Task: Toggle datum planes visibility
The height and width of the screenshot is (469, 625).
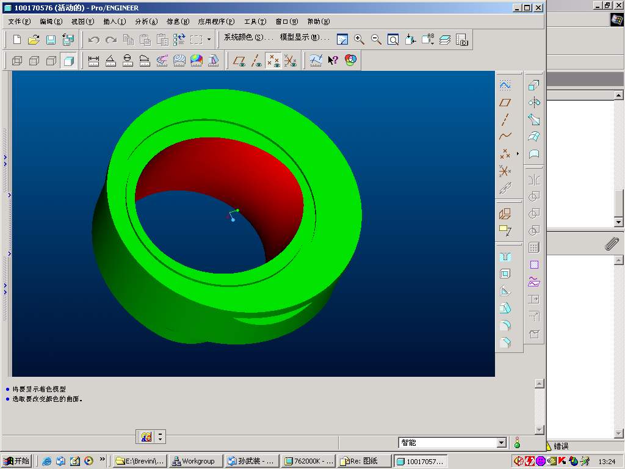Action: click(239, 60)
